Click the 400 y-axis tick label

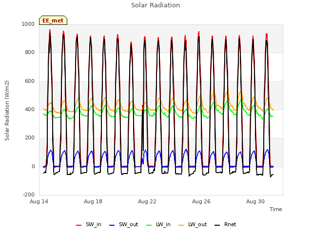(30, 109)
